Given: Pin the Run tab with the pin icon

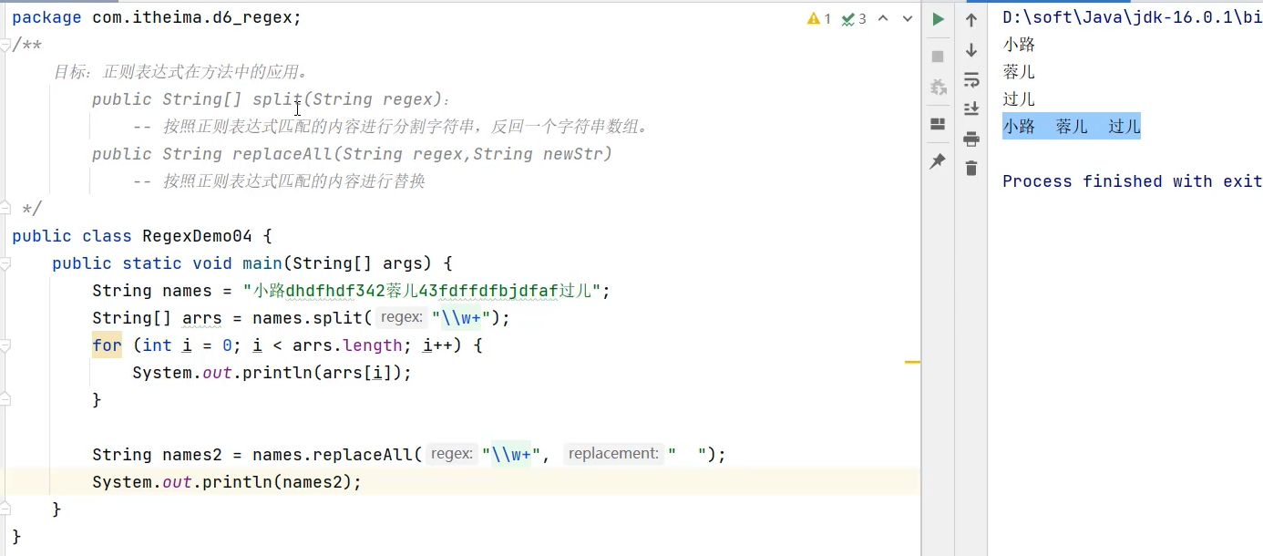Looking at the screenshot, I should 938,161.
